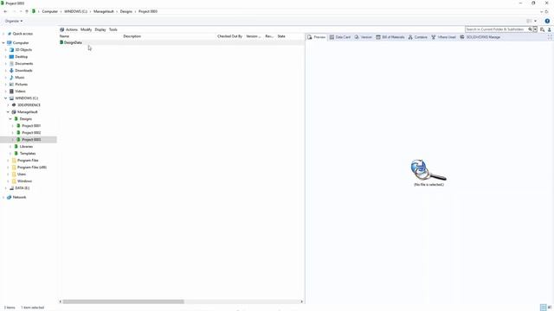554x311 pixels.
Task: Select Users folder in the tree
Action: coord(22,175)
